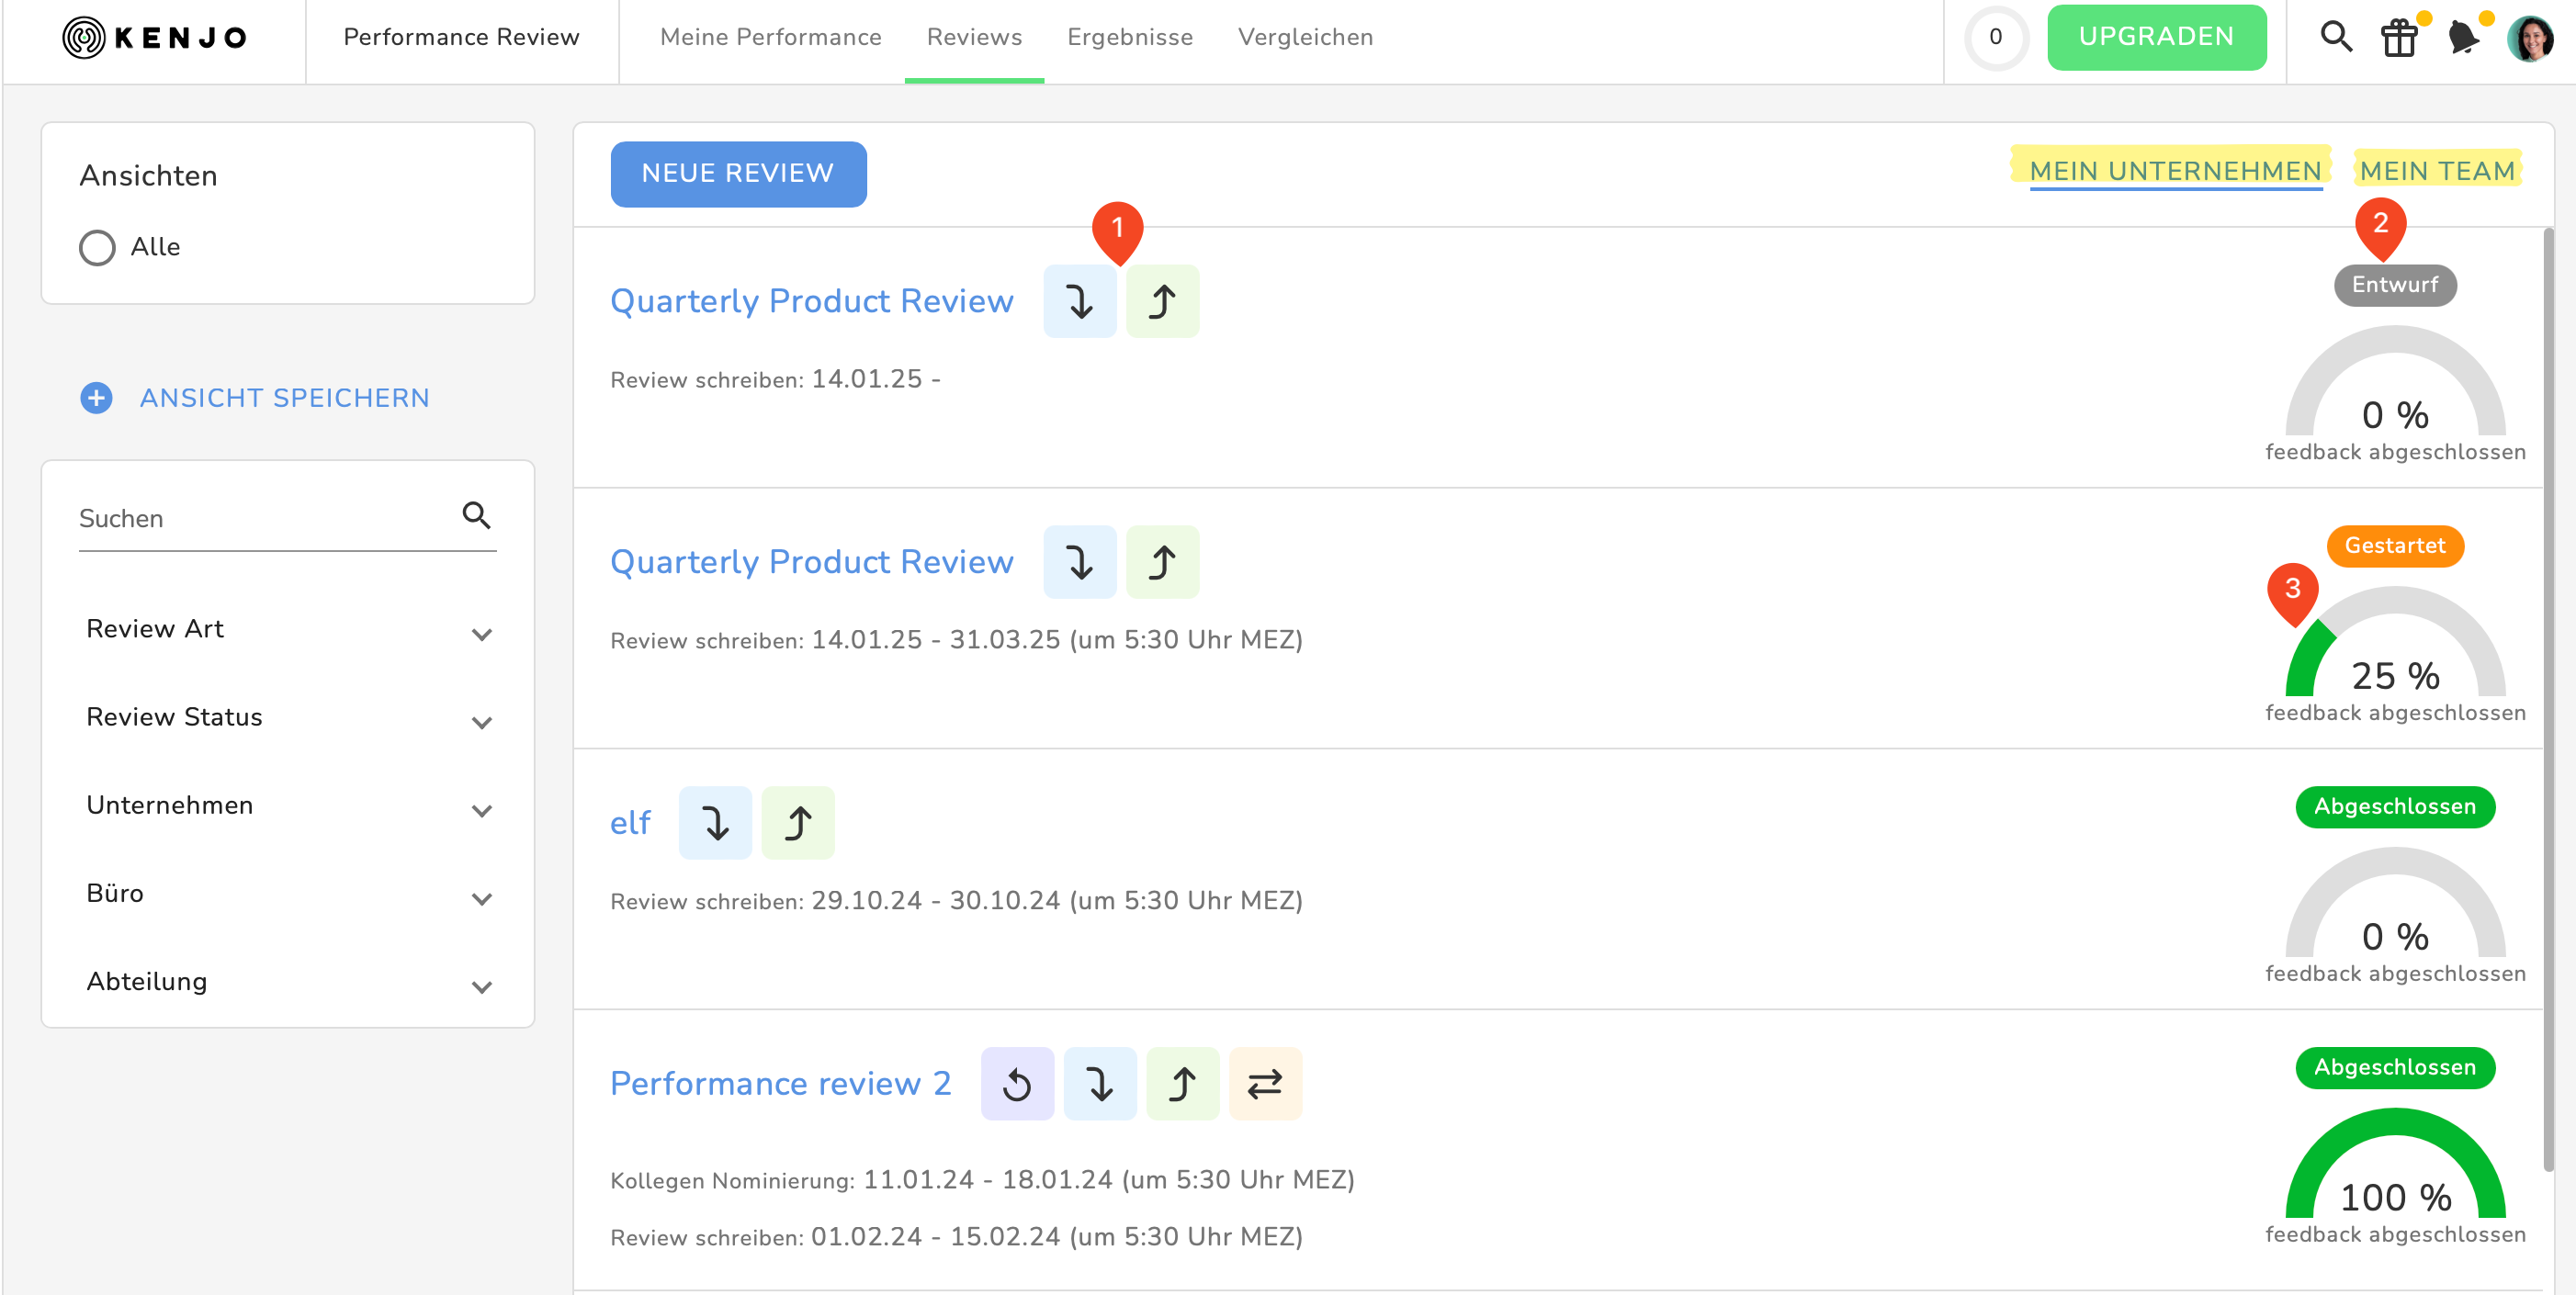Open the gift box icon in header
2576x1295 pixels.
tap(2398, 38)
